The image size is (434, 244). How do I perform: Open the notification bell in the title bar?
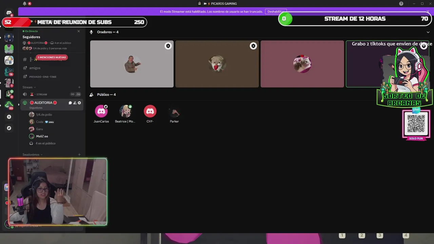point(24,3)
